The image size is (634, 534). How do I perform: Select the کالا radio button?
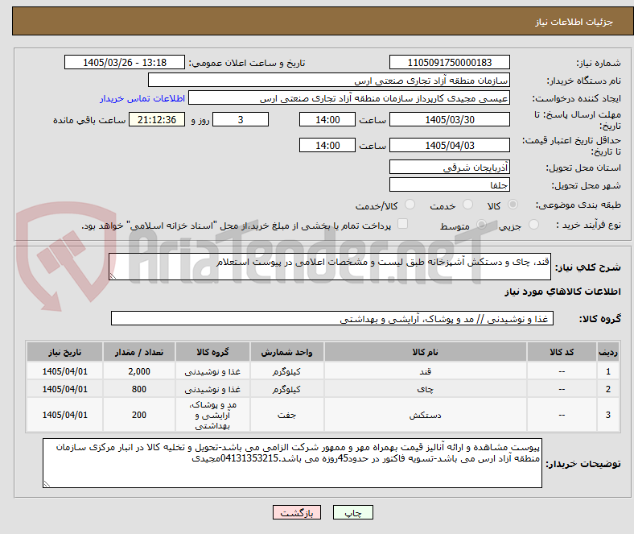(x=513, y=205)
